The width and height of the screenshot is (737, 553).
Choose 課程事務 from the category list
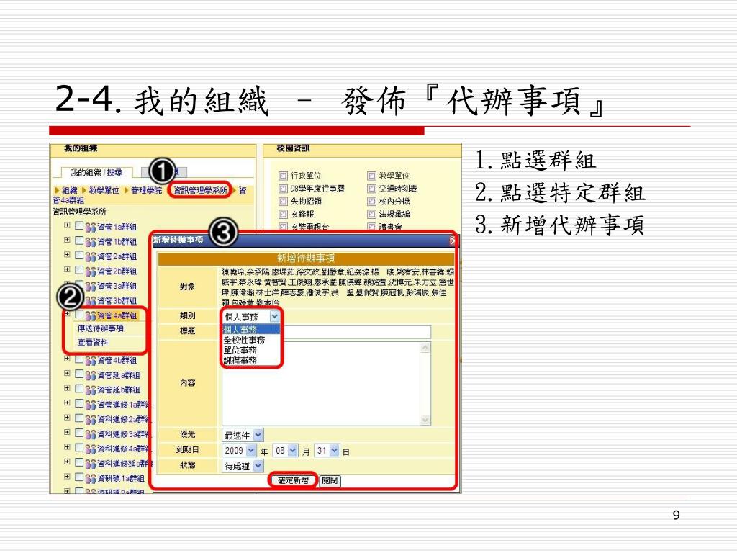[x=251, y=361]
